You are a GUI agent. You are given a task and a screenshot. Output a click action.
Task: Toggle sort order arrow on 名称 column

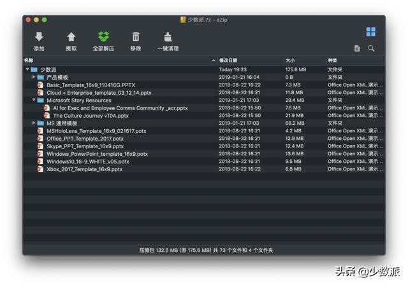click(214, 60)
